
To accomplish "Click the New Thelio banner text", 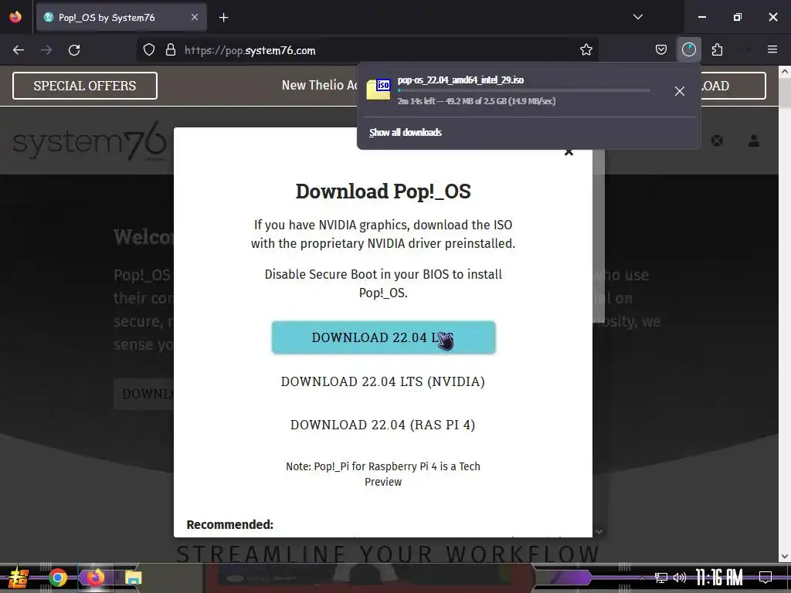I will 319,85.
